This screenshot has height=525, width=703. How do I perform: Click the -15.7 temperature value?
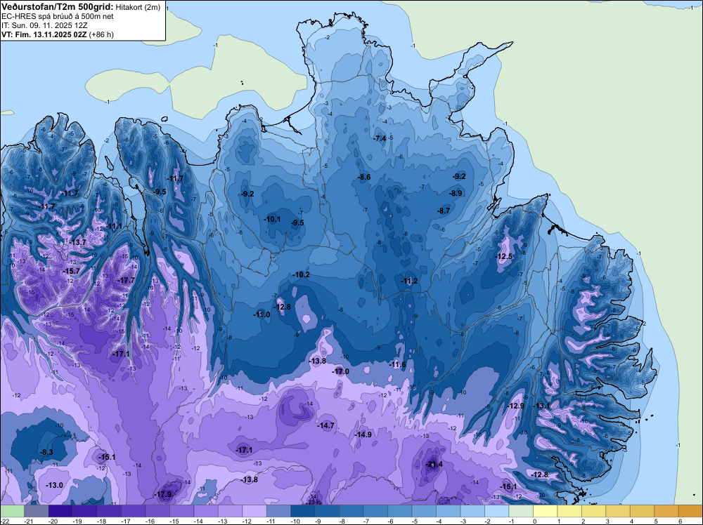pyautogui.click(x=71, y=271)
